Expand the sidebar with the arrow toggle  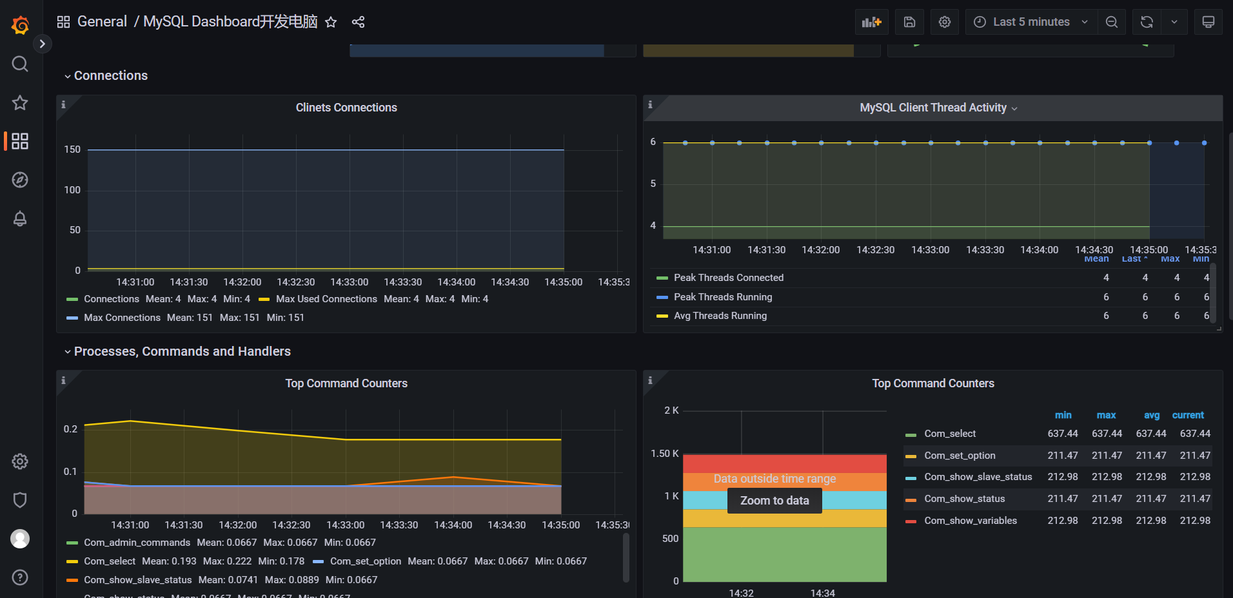tap(42, 44)
